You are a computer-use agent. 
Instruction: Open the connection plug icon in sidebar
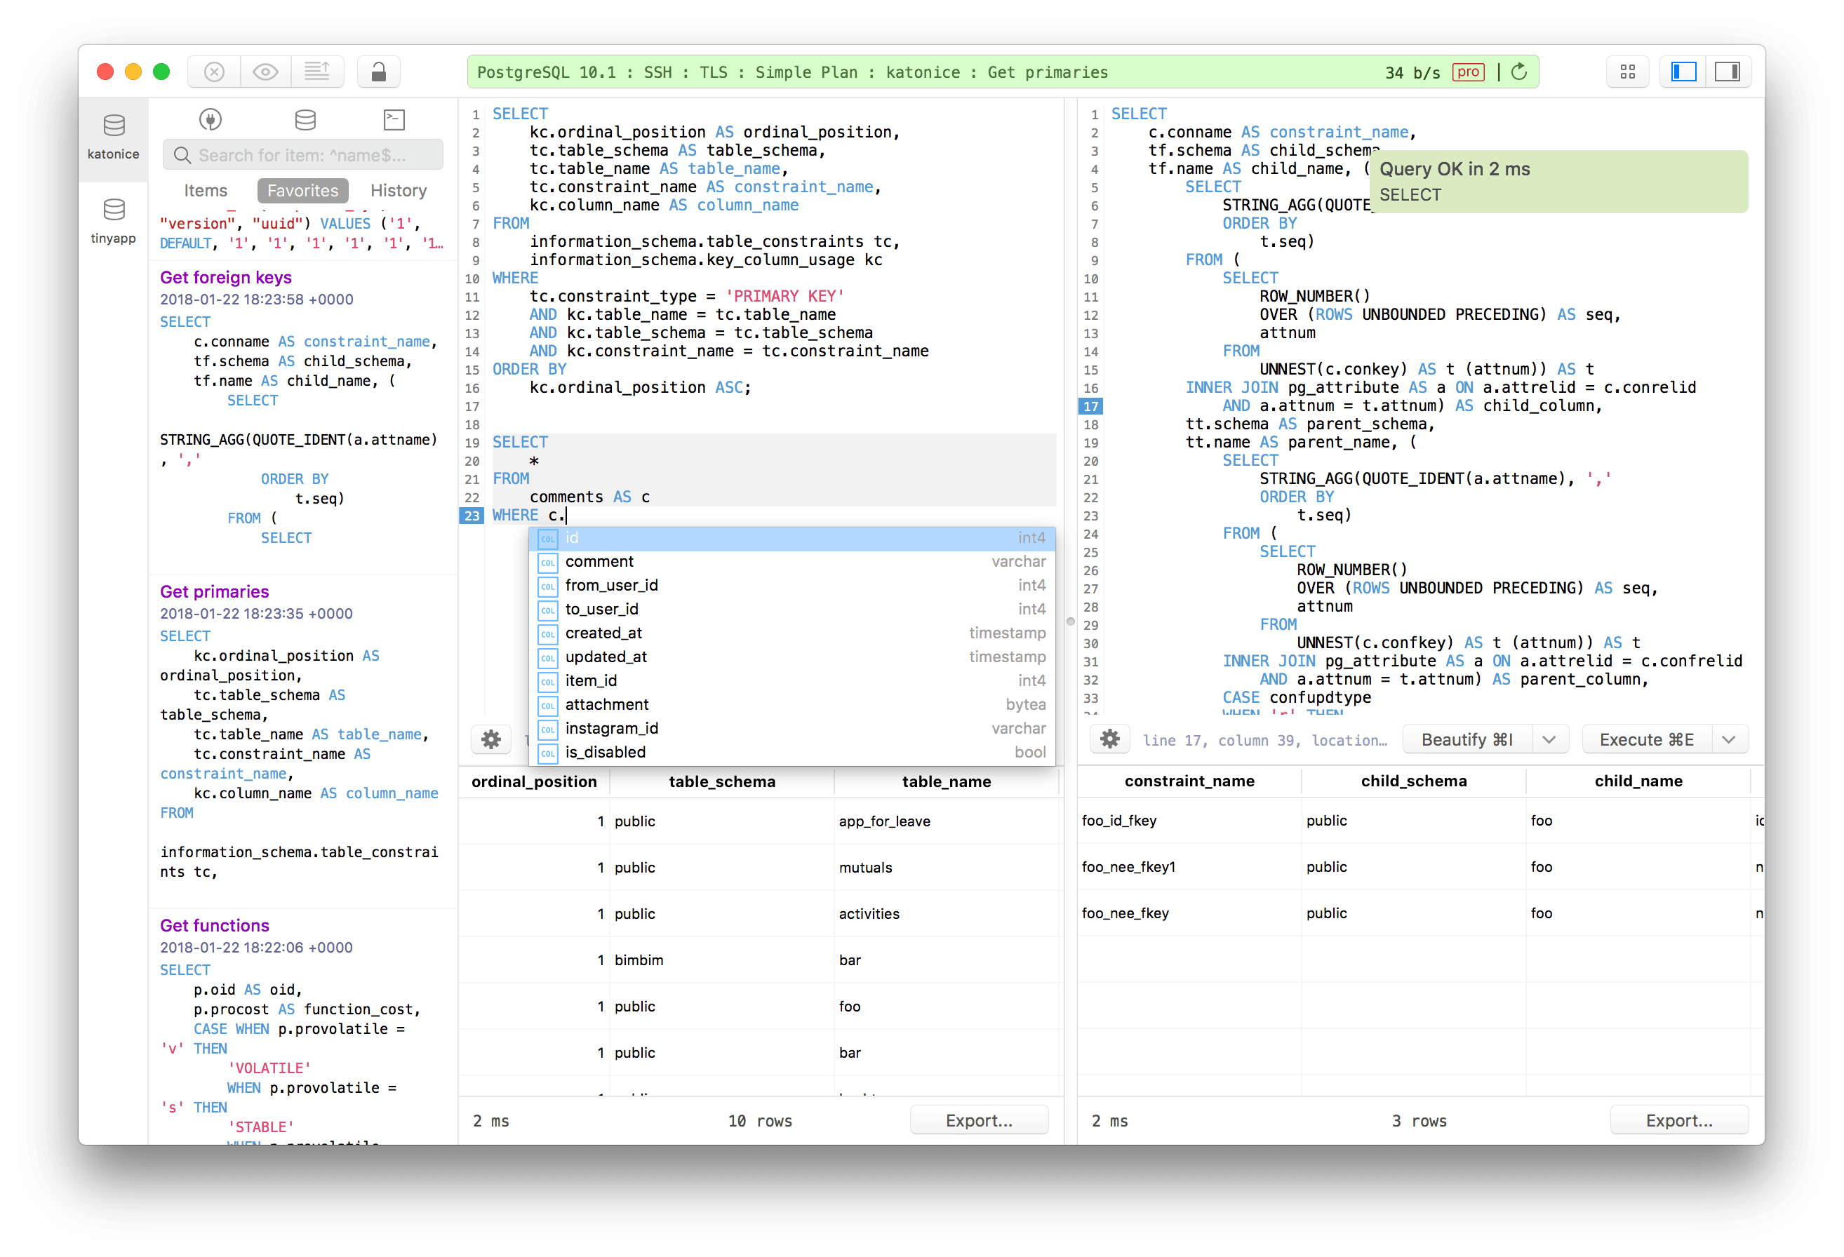[x=211, y=120]
